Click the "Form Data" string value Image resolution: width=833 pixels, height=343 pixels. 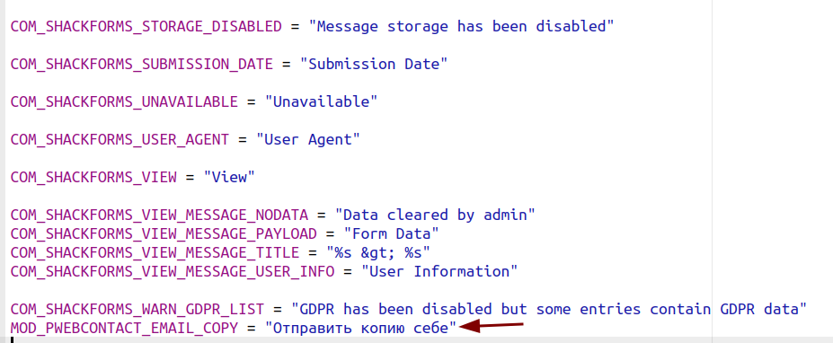(x=392, y=234)
